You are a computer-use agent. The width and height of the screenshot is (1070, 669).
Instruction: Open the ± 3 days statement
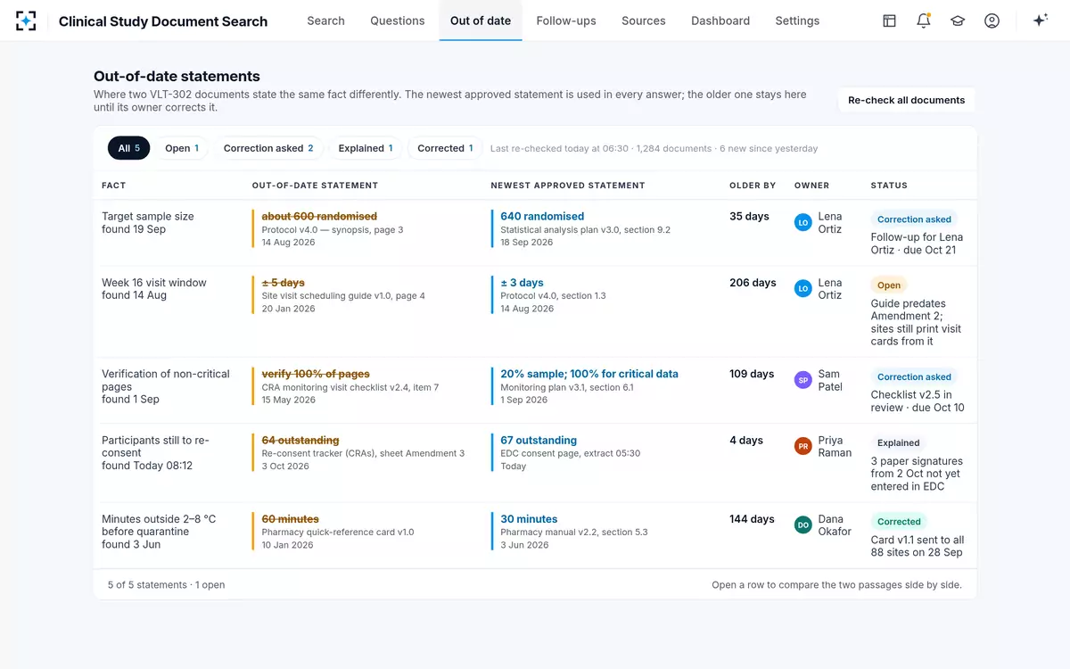tap(522, 282)
